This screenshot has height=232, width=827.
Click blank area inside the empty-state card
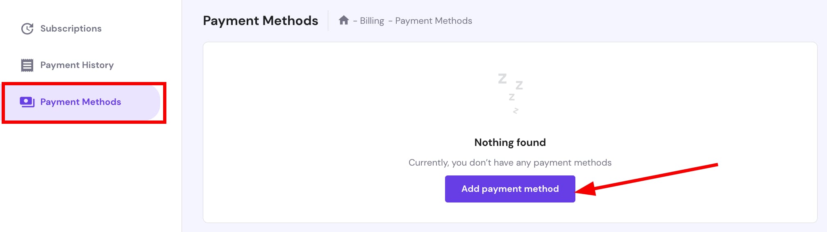tap(307, 123)
